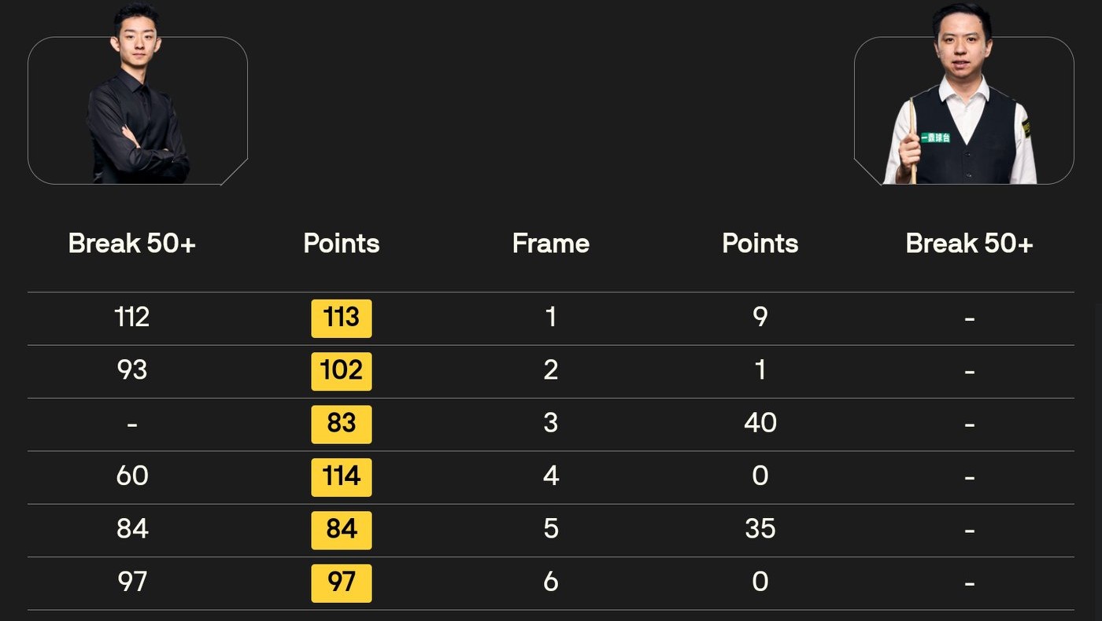This screenshot has width=1102, height=621.
Task: Click frame number 2 in the Frame column
Action: point(550,370)
